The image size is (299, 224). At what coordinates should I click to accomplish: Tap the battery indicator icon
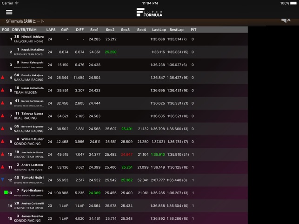pyautogui.click(x=293, y=3)
